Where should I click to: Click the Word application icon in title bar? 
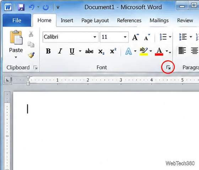(8, 7)
